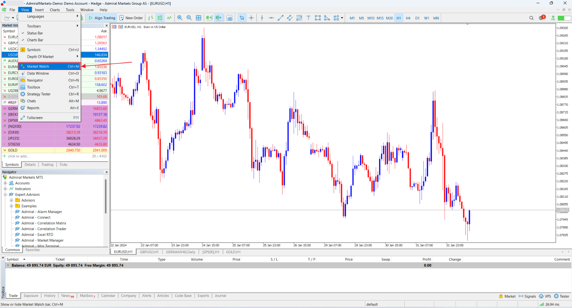Select the crosshair tool

251,18
